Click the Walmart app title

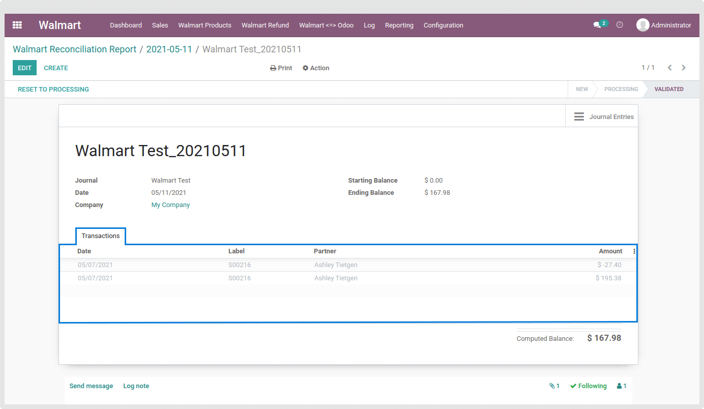60,25
